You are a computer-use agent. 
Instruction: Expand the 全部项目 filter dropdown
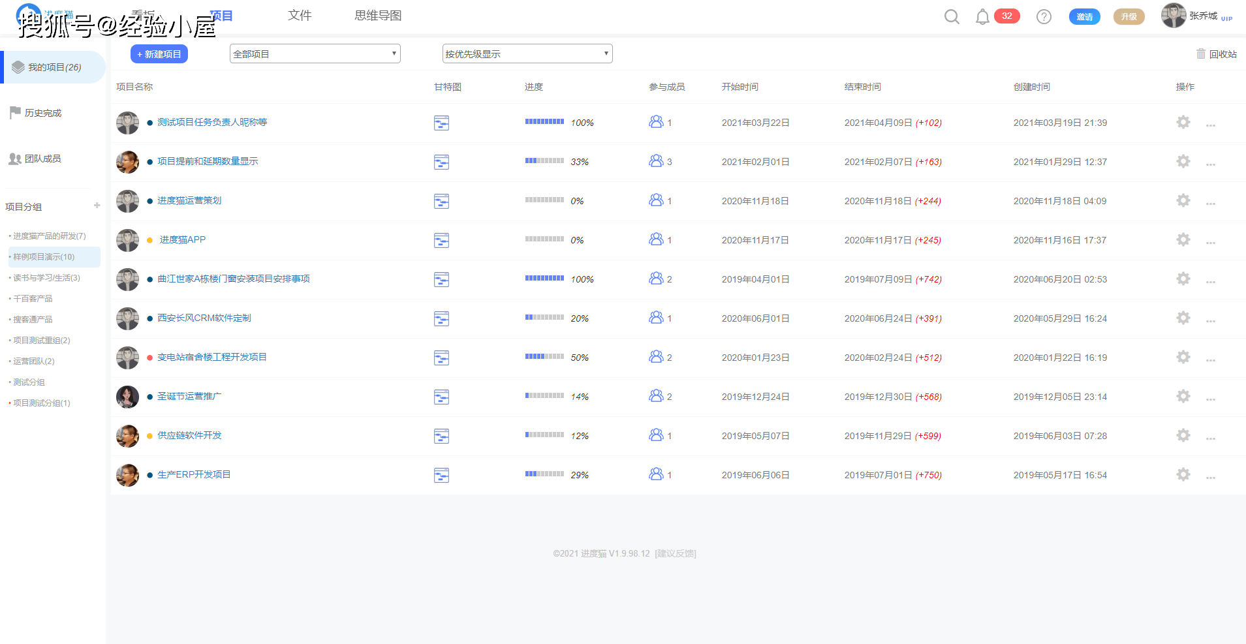[x=315, y=54]
